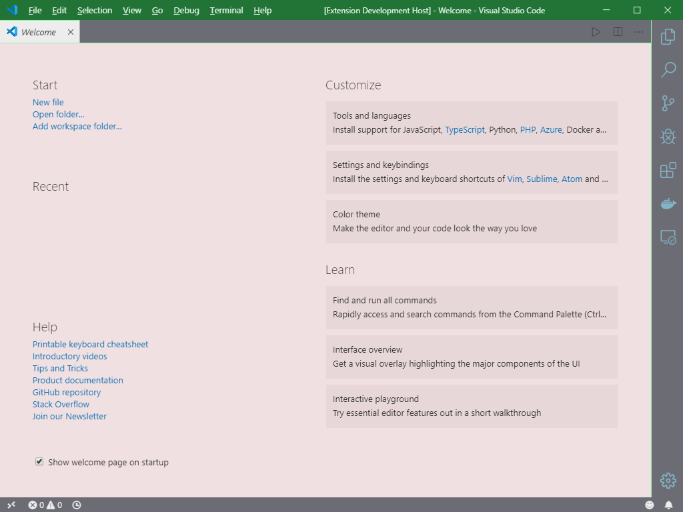Image resolution: width=683 pixels, height=512 pixels.
Task: Open the File menu
Action: 35,10
